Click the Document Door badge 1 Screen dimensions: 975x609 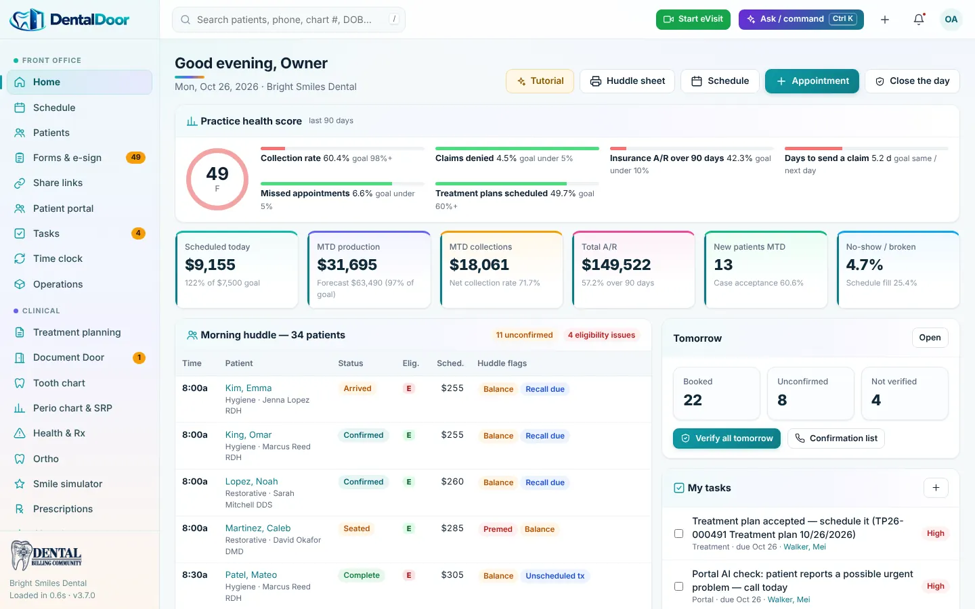(139, 357)
